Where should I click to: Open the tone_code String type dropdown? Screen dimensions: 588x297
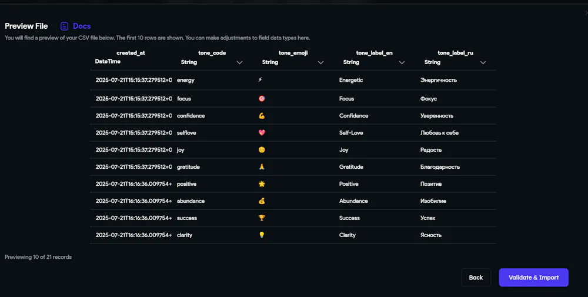[x=212, y=62]
